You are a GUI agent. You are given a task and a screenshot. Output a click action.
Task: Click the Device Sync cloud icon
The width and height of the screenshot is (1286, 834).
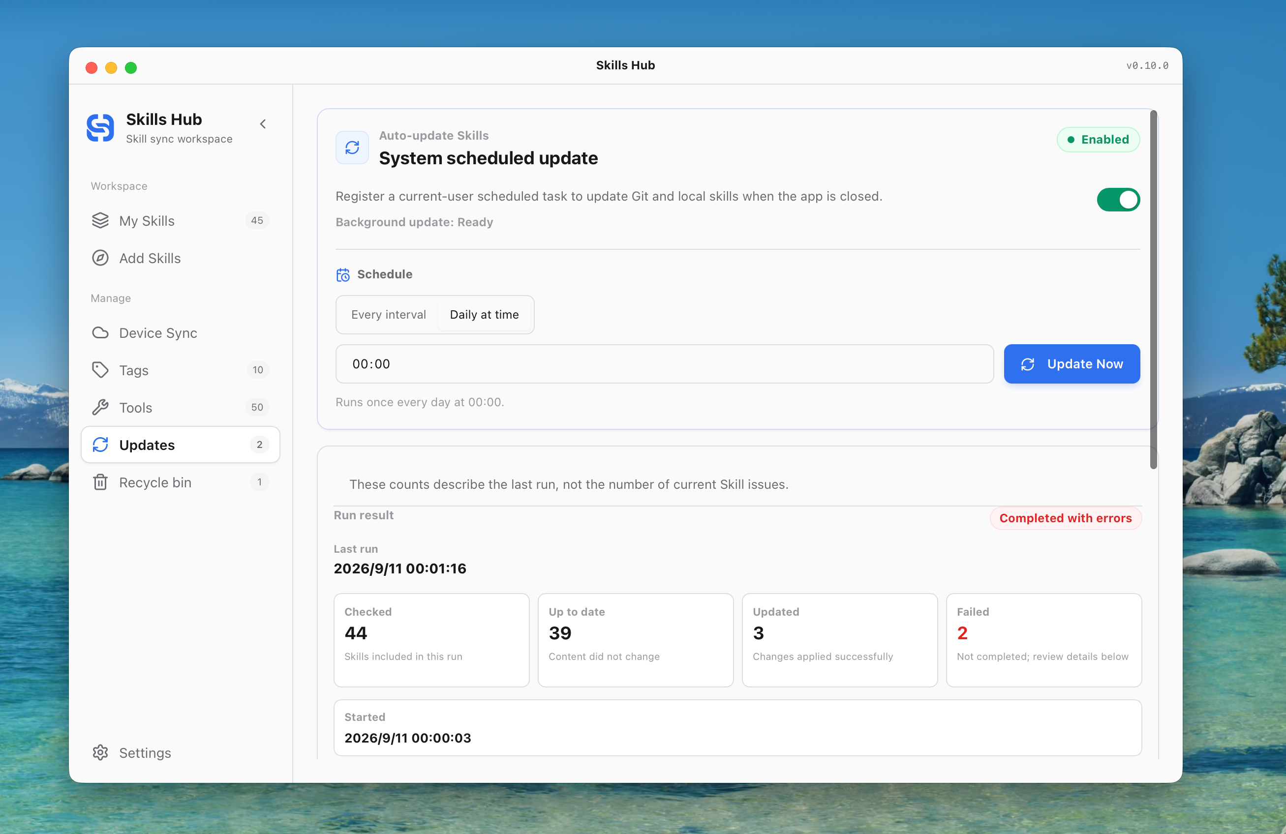(100, 333)
